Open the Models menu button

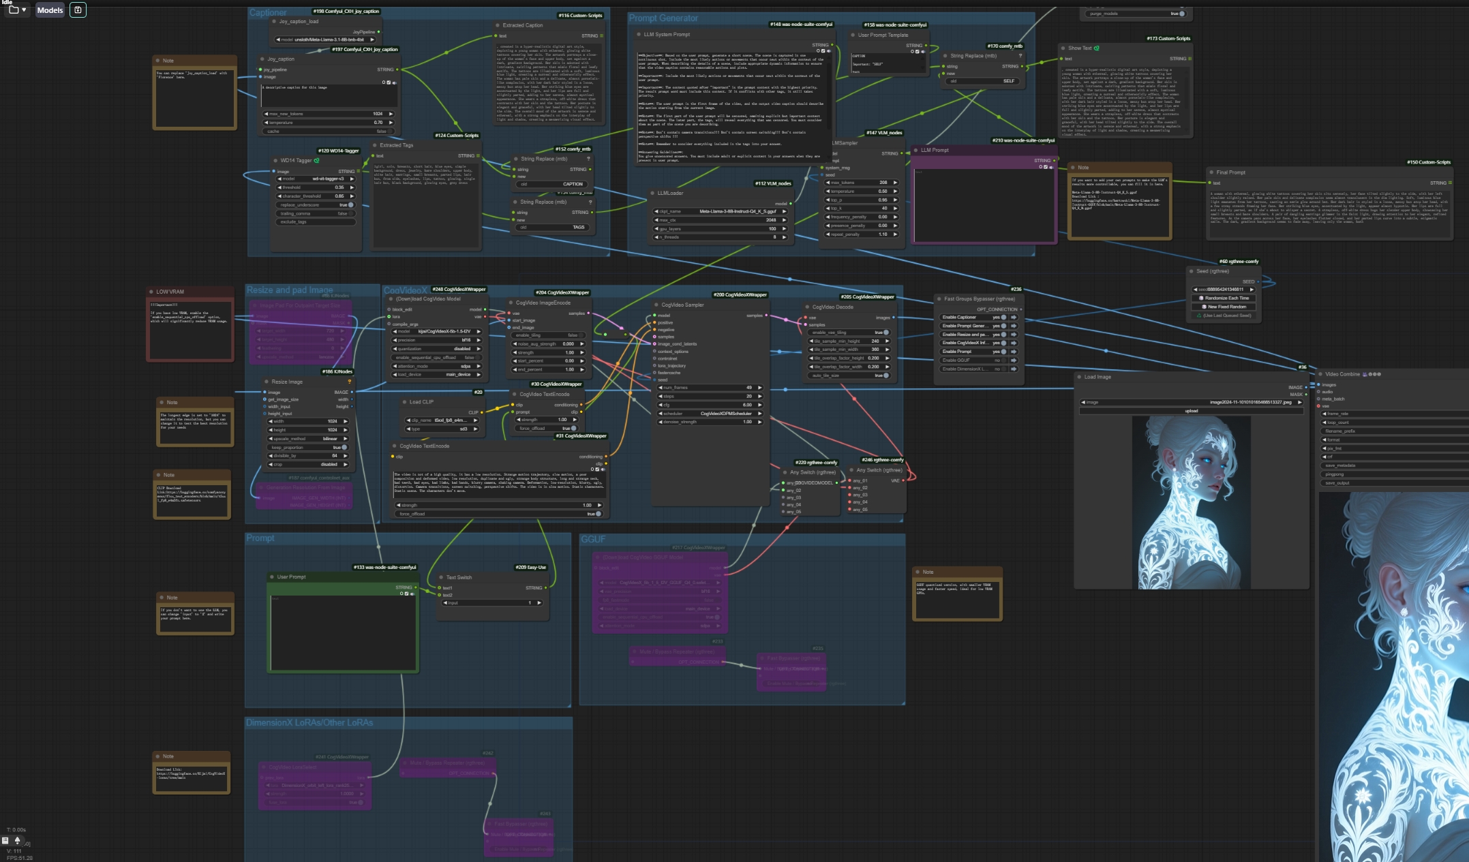[x=50, y=10]
